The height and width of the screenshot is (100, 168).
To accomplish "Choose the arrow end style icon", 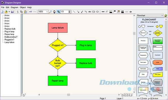I will point(130,12).
